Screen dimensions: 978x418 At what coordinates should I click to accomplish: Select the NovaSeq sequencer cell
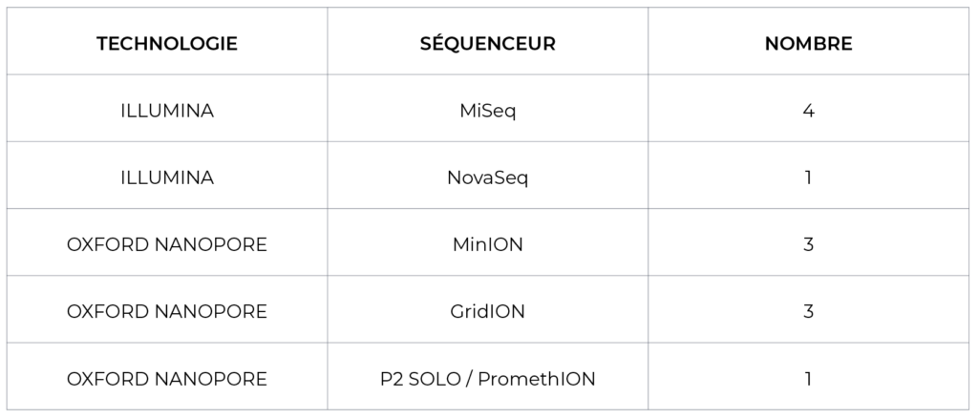tap(488, 178)
